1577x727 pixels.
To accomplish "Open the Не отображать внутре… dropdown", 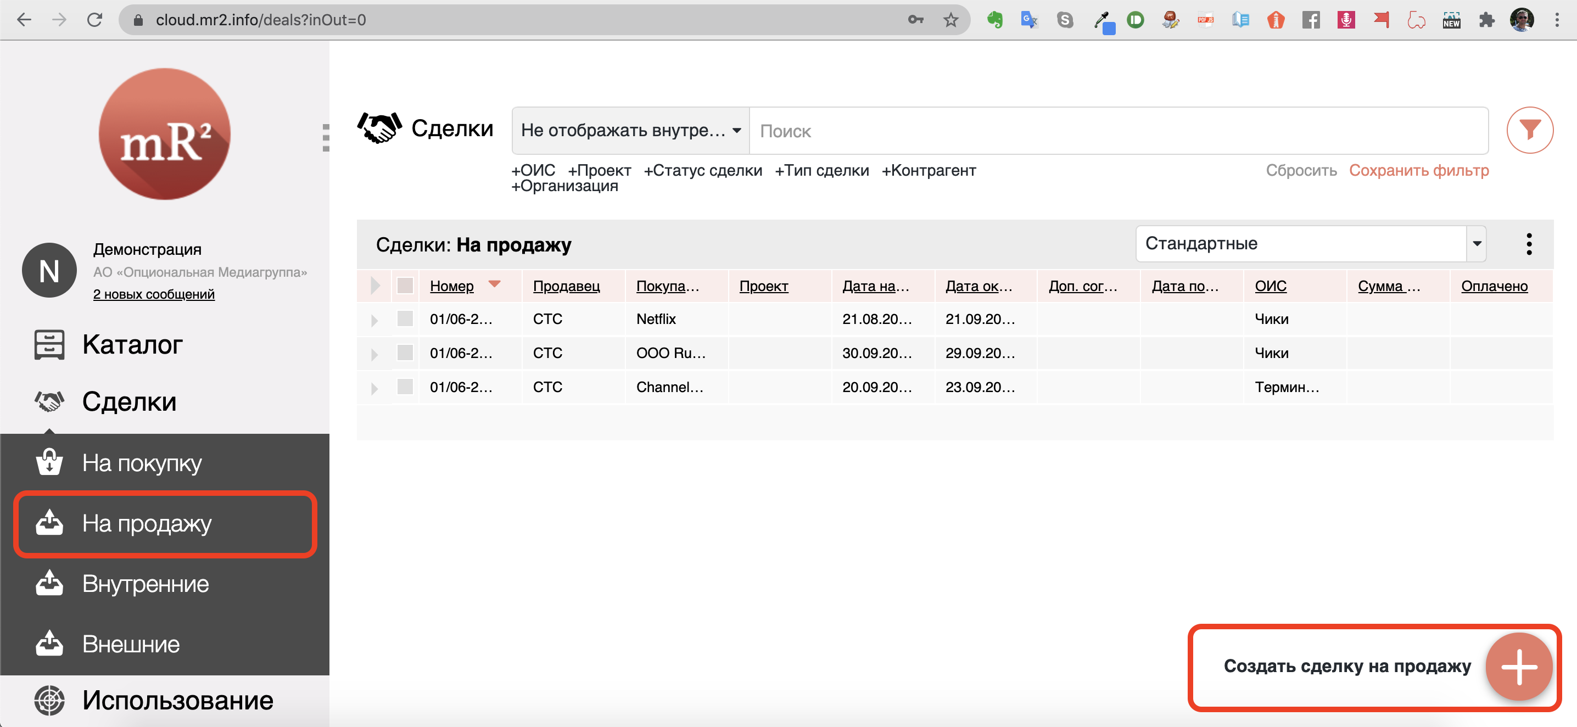I will coord(630,130).
